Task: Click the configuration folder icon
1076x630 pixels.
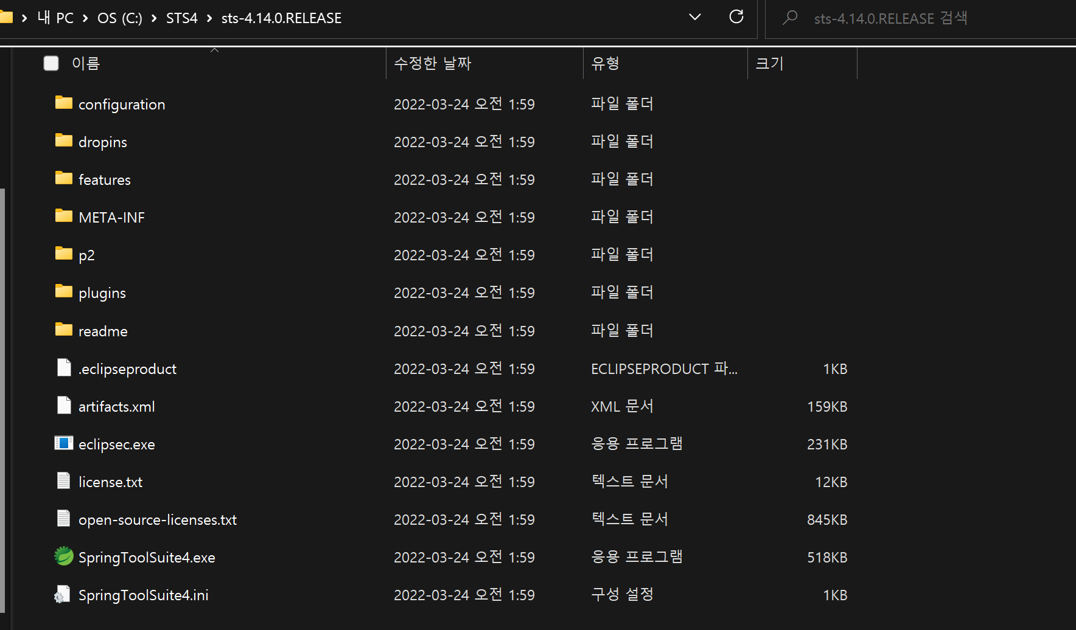Action: coord(63,103)
